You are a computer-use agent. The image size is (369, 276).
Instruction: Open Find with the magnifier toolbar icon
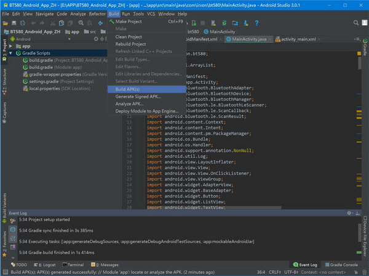81,23
